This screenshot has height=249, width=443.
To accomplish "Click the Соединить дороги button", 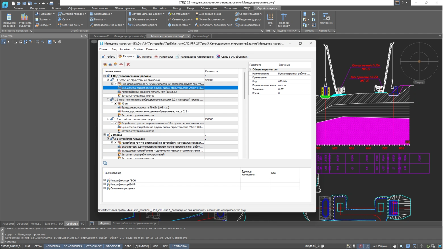I will (250, 14).
